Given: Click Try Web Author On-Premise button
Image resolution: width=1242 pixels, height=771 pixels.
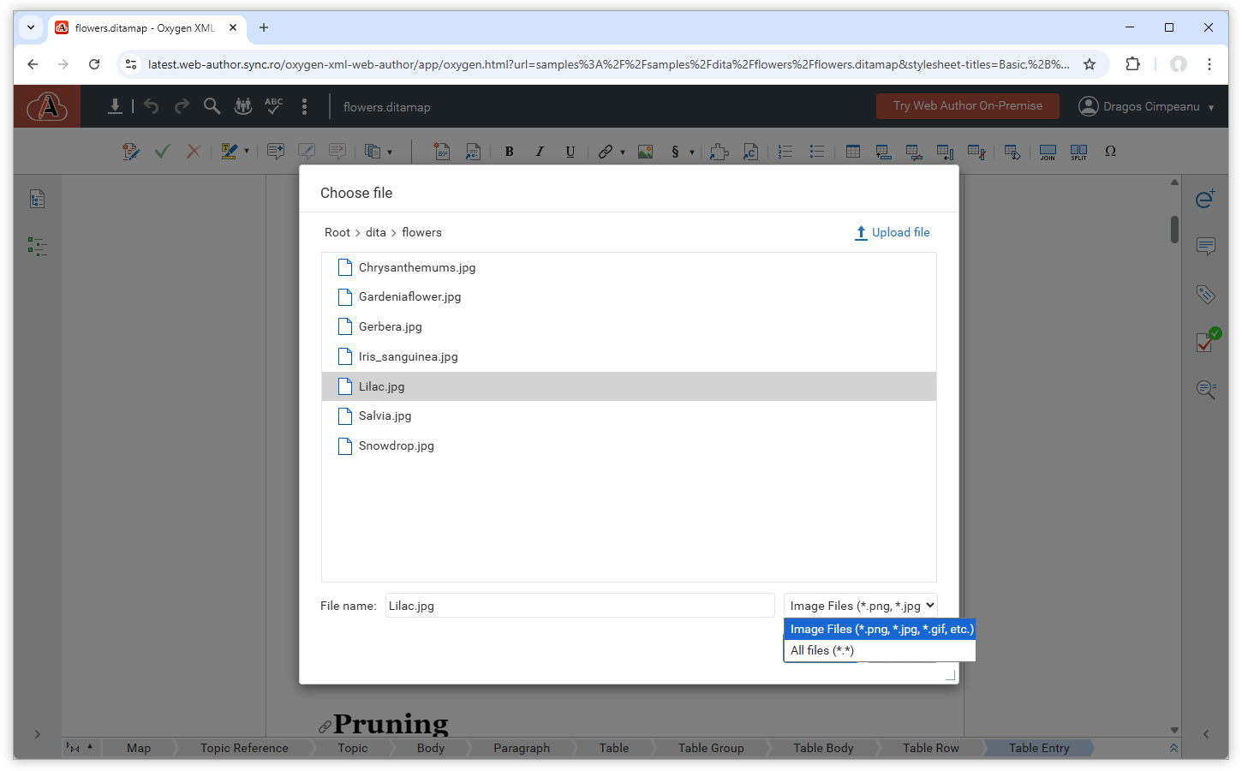Looking at the screenshot, I should [x=967, y=106].
